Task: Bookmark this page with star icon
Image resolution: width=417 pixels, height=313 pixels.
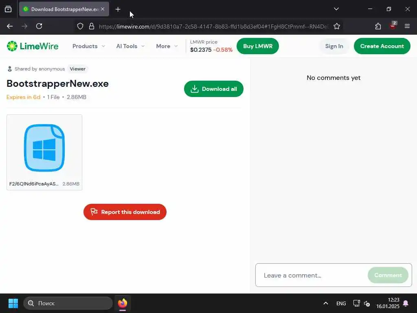Action: pos(337,26)
